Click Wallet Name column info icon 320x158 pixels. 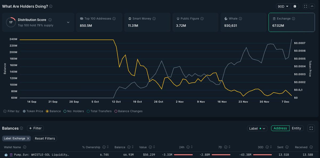point(25,147)
